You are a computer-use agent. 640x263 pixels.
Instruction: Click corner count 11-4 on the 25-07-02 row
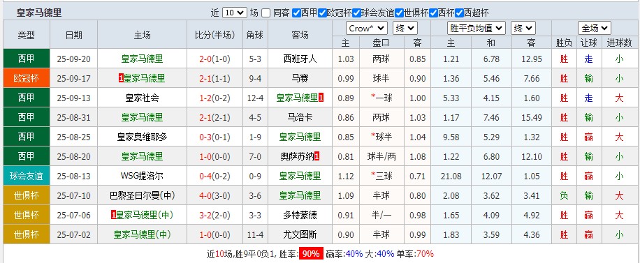(255, 235)
